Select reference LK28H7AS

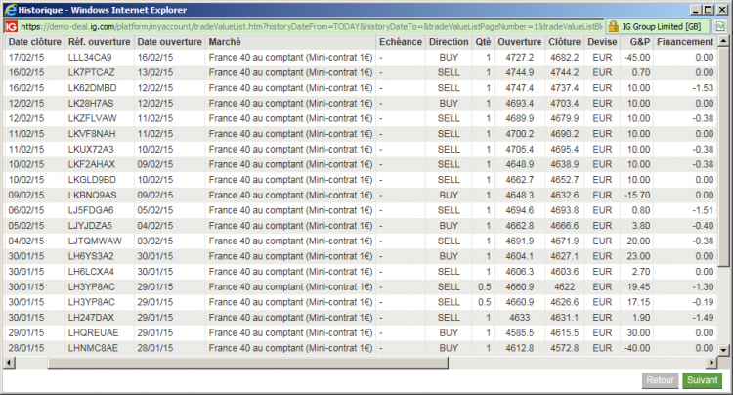pos(91,104)
